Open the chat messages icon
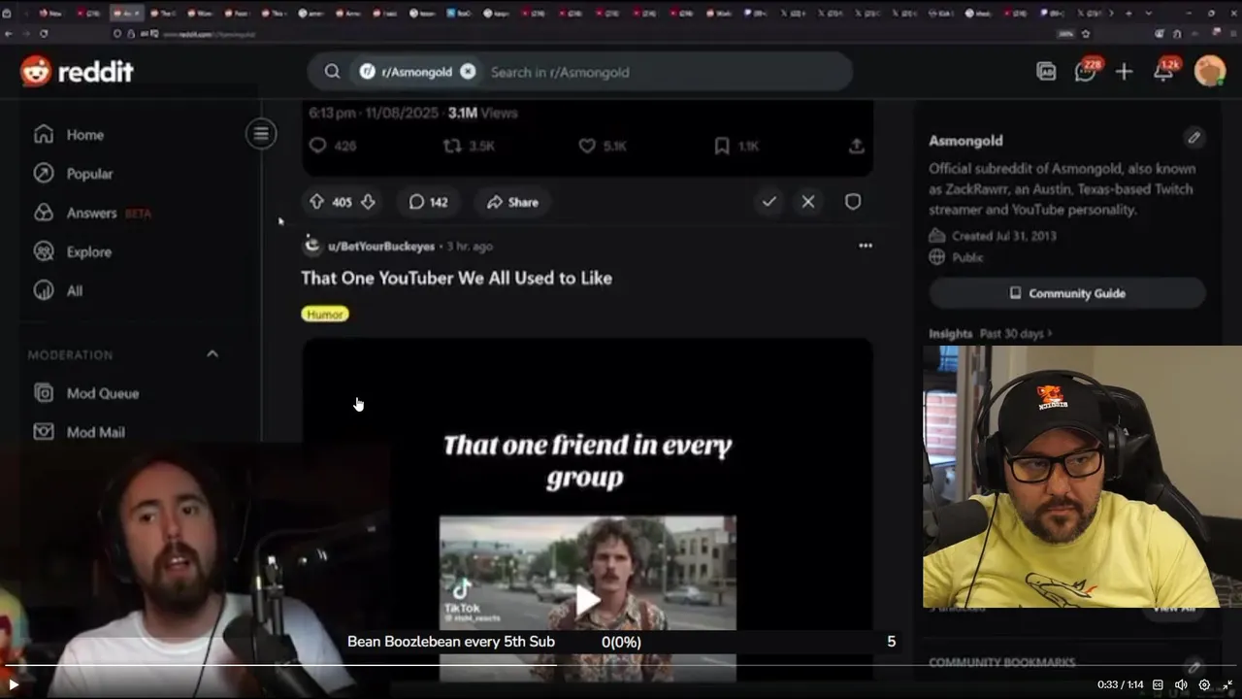Image resolution: width=1242 pixels, height=699 pixels. [x=1086, y=71]
